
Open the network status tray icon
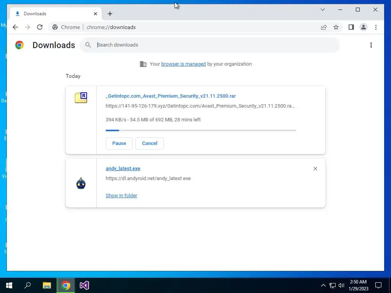click(333, 285)
